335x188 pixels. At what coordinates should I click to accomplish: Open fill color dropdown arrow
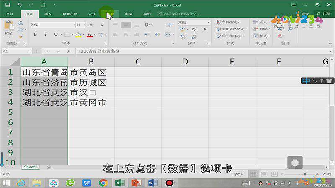coord(83,35)
